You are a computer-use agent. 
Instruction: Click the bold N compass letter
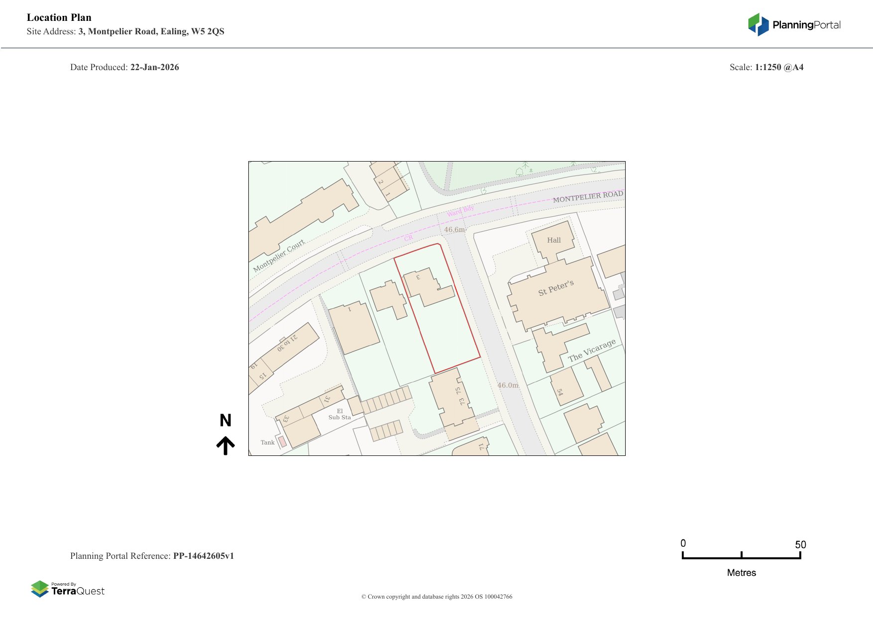225,421
